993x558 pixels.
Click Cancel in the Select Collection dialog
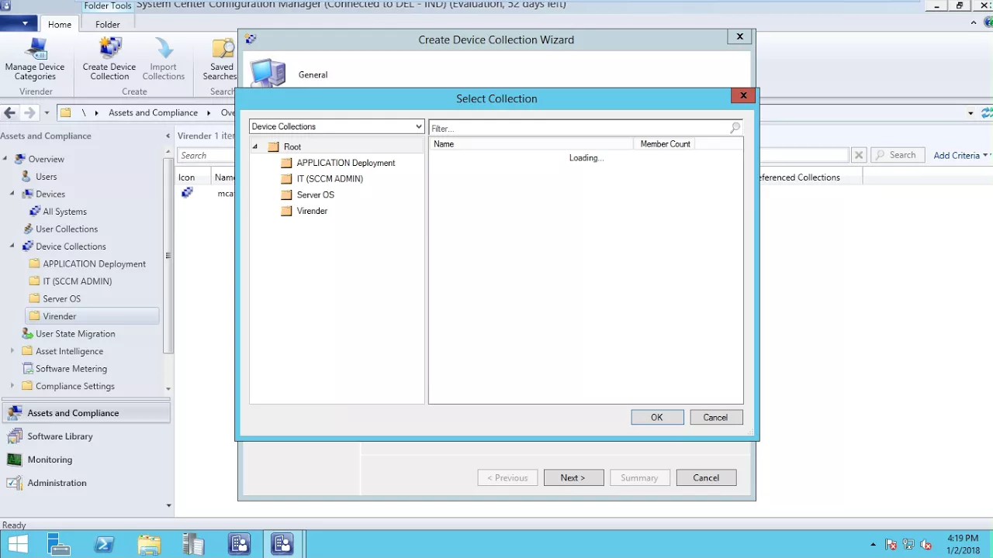715,418
